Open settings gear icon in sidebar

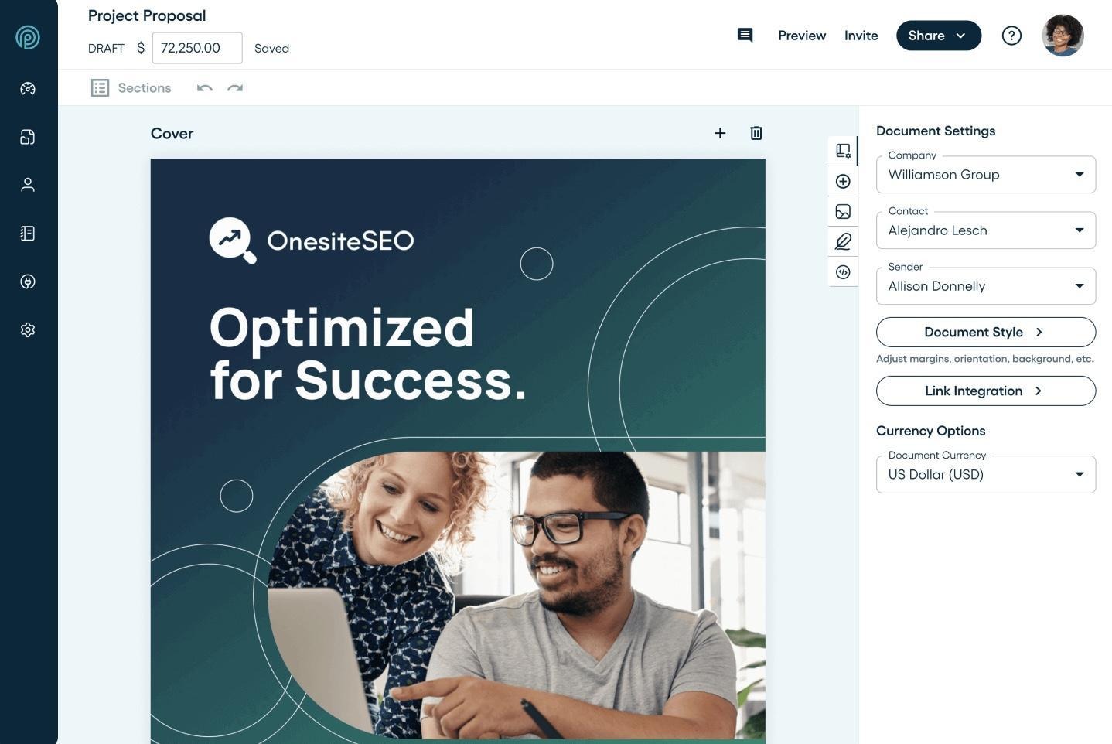[28, 330]
